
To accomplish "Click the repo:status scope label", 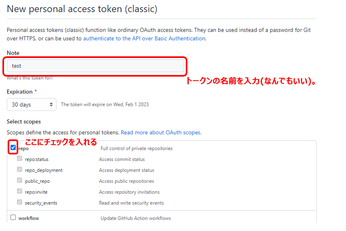I will tap(37, 159).
